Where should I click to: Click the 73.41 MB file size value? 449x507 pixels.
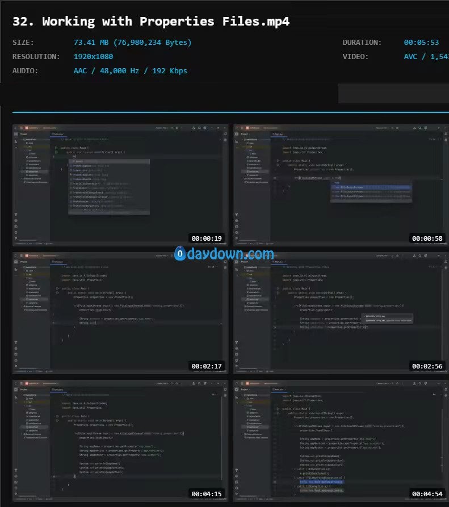click(x=132, y=43)
